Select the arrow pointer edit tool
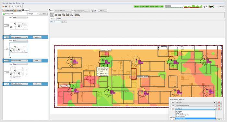 [52, 15]
